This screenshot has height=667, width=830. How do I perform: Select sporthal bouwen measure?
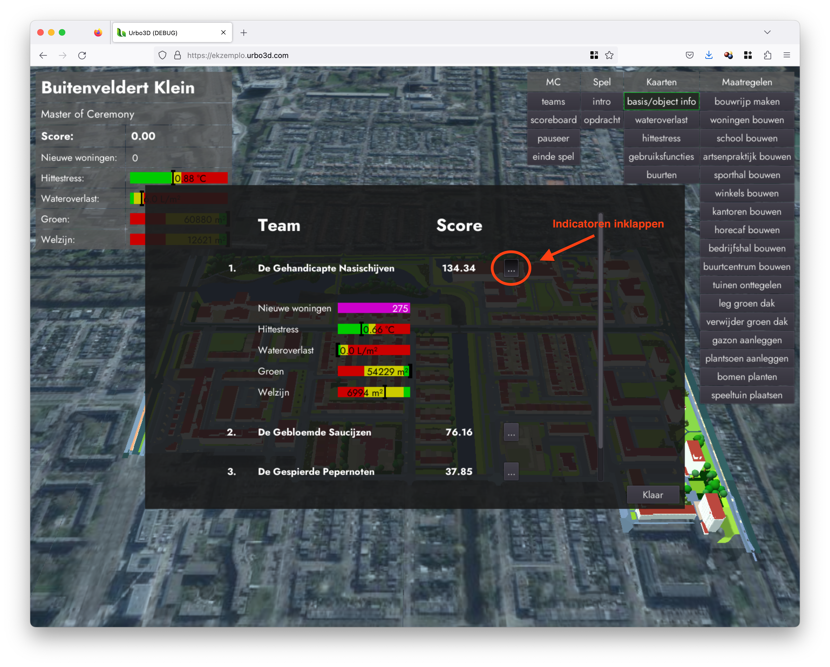(747, 175)
